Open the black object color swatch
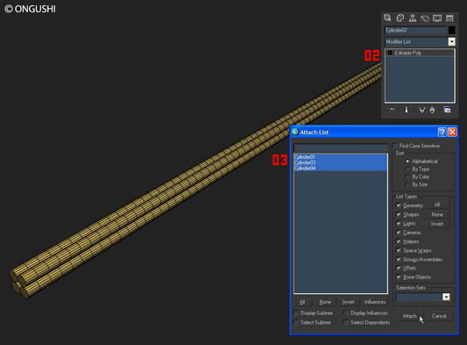This screenshot has height=345, width=467. coord(452,30)
